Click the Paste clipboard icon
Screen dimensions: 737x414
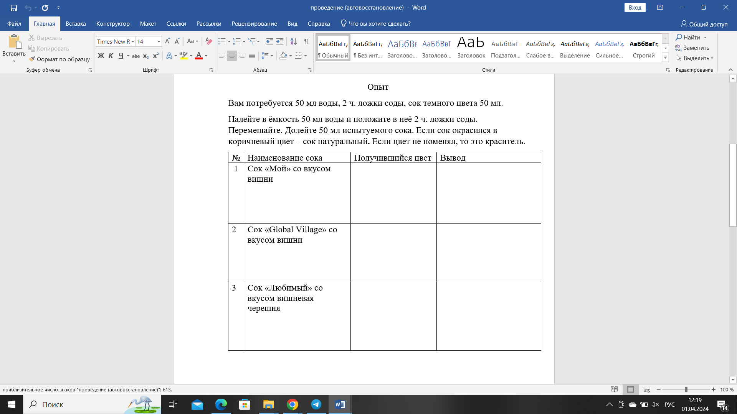(x=14, y=42)
